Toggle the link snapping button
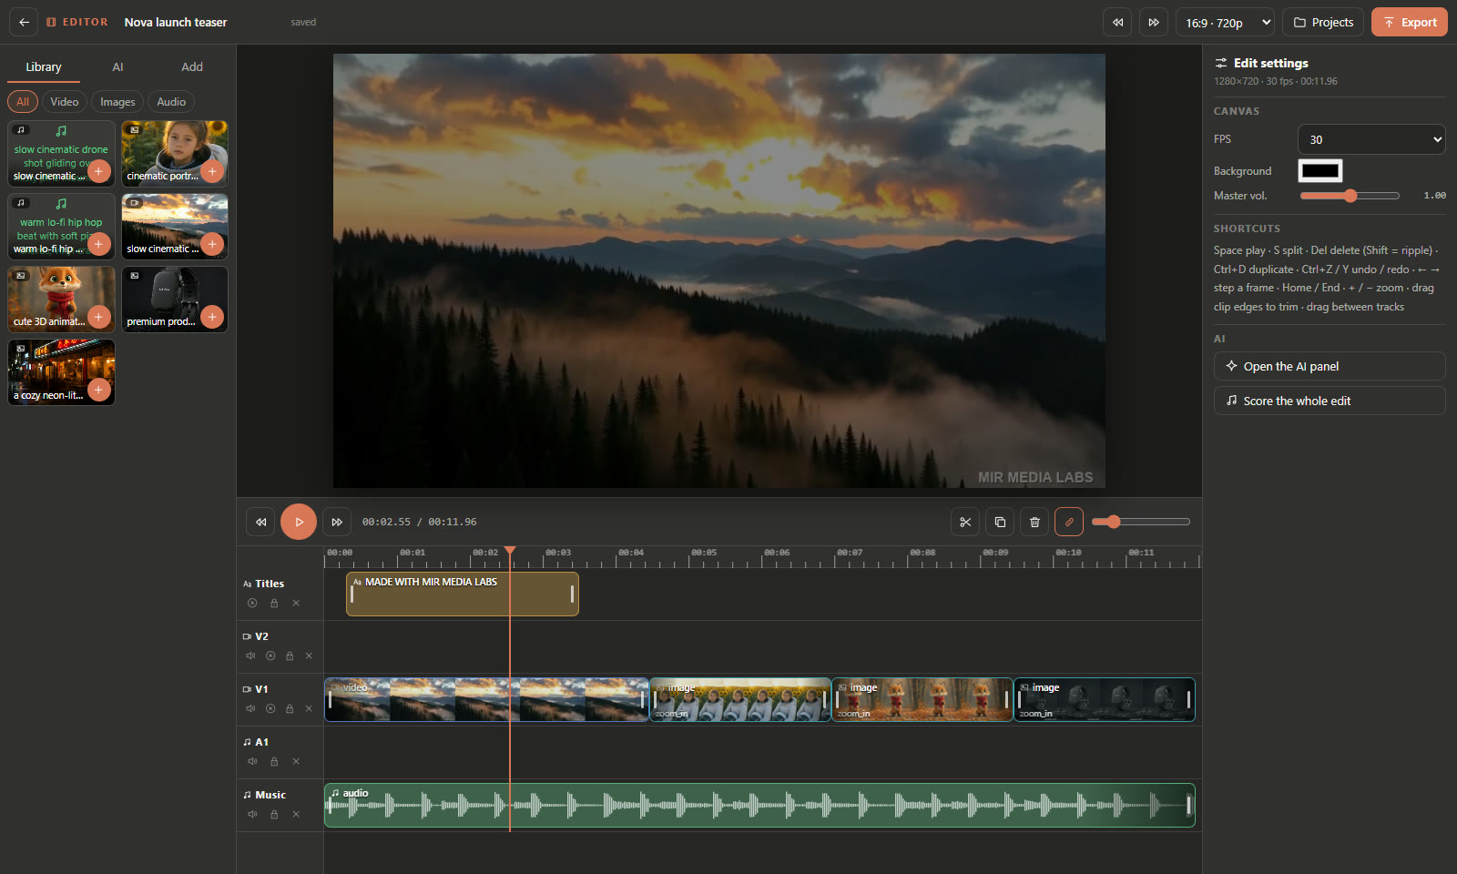The height and width of the screenshot is (874, 1457). click(x=1069, y=522)
